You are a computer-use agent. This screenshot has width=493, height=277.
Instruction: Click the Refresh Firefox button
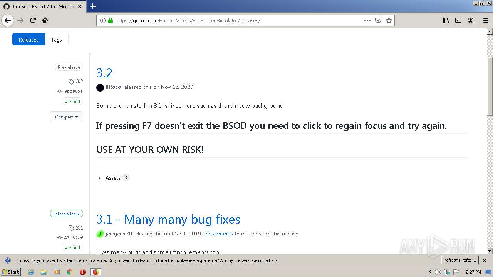click(x=460, y=260)
